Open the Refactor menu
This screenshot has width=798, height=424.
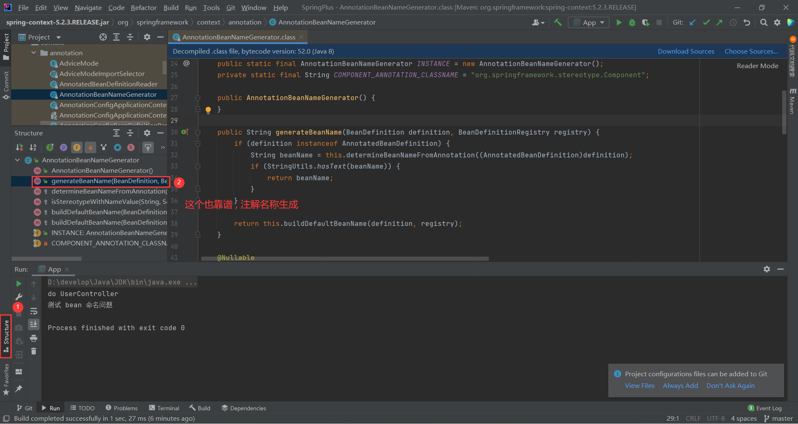coord(143,7)
